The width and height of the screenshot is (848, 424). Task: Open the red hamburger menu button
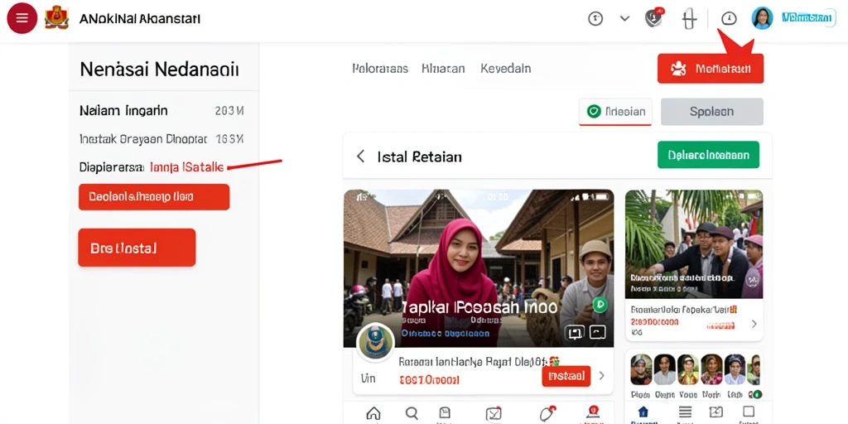(x=22, y=18)
